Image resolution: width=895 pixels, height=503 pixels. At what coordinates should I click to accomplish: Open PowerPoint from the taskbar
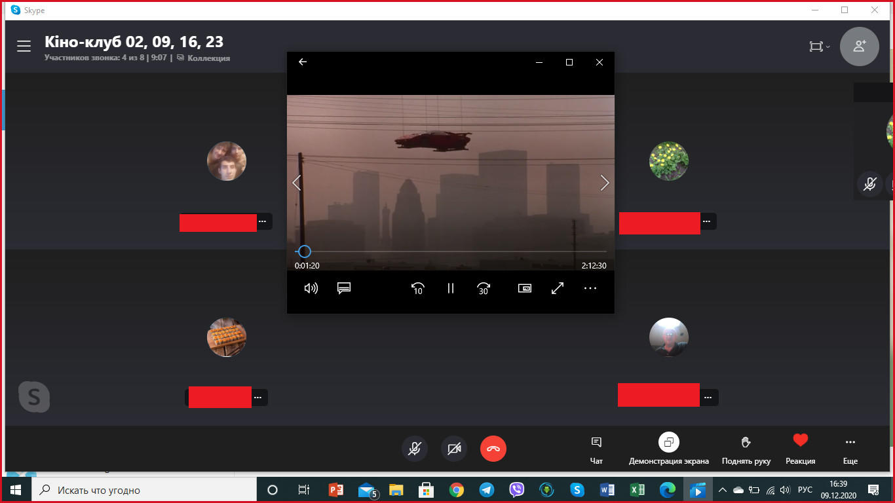click(x=336, y=490)
